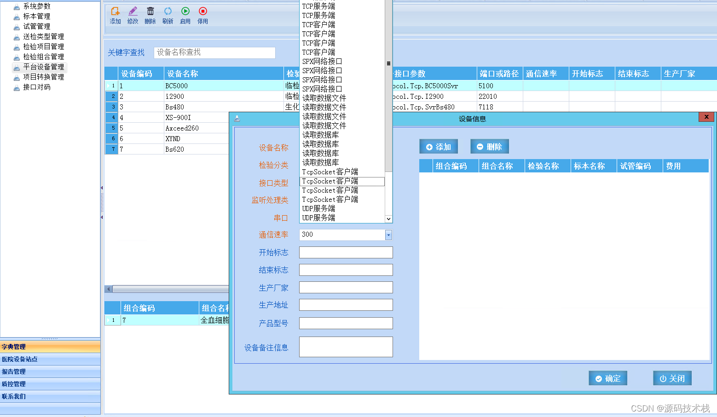Image resolution: width=717 pixels, height=417 pixels.
Task: Switch to 字典管理 navigation section
Action: (50, 347)
